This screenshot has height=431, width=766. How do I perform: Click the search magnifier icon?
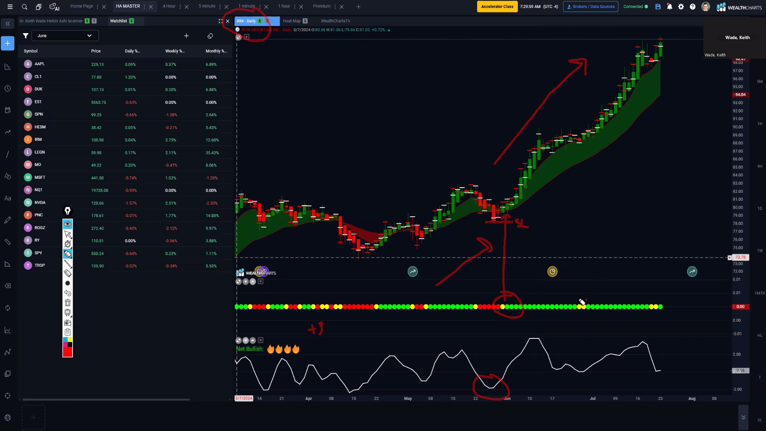coord(24,7)
